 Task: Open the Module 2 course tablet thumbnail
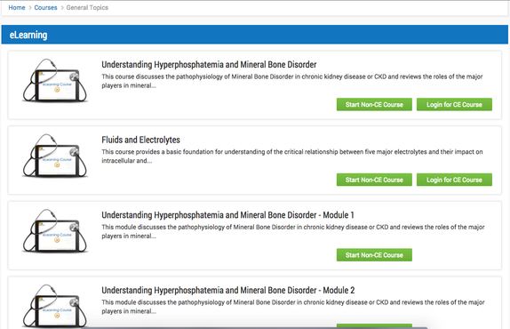55,306
